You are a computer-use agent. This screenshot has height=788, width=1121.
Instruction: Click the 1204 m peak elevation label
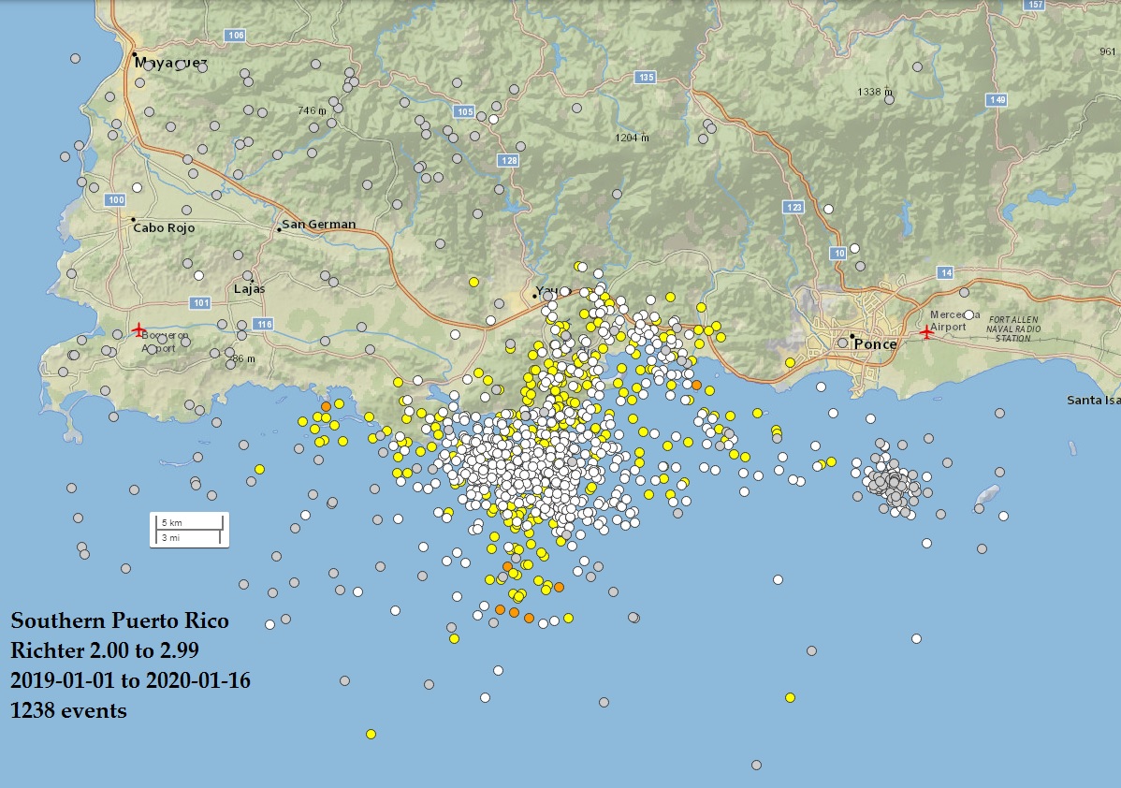632,138
